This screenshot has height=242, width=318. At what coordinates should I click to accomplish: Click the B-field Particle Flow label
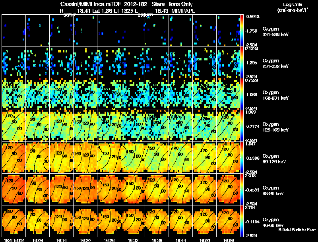pos(297,230)
